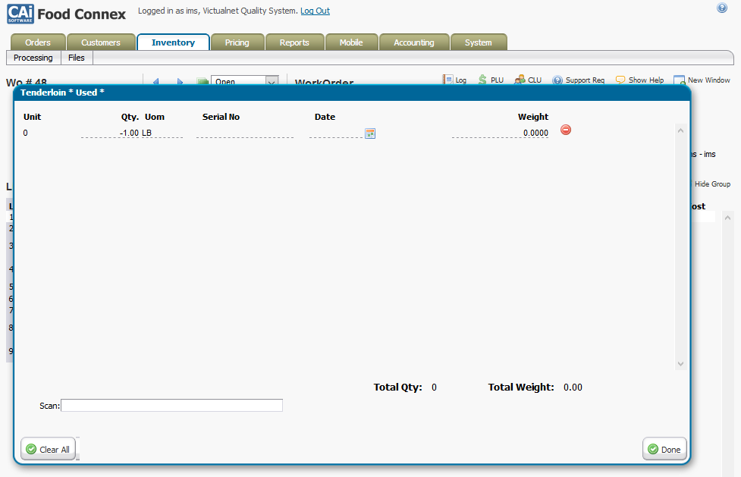Open the System tab
Image resolution: width=741 pixels, height=477 pixels.
click(479, 42)
